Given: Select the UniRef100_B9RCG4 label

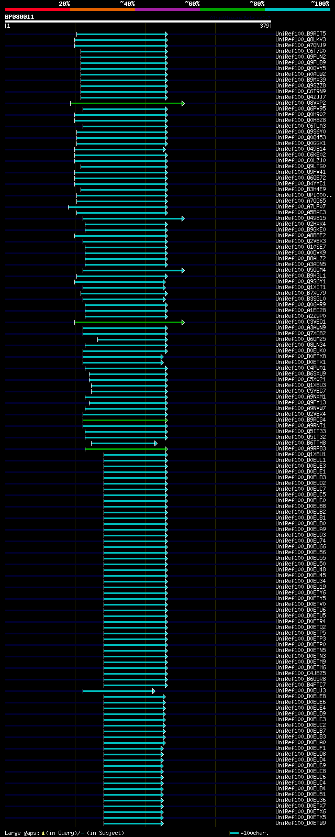Looking at the screenshot, I should [300, 420].
